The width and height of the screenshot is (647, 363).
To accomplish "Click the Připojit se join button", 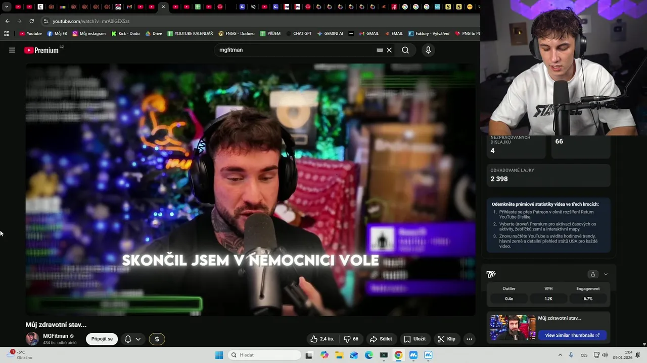I will pyautogui.click(x=102, y=339).
